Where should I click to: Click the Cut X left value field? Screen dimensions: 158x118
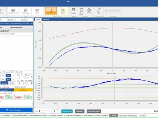click(20, 83)
